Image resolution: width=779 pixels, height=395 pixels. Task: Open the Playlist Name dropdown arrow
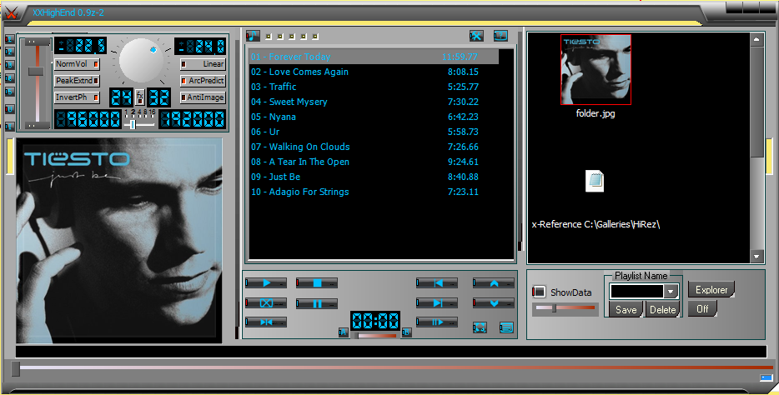(x=671, y=292)
